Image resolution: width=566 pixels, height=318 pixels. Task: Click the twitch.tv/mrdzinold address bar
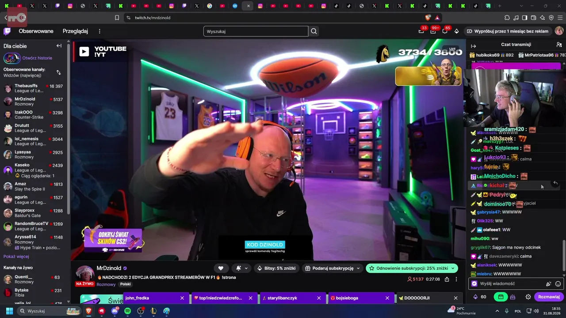pyautogui.click(x=274, y=18)
